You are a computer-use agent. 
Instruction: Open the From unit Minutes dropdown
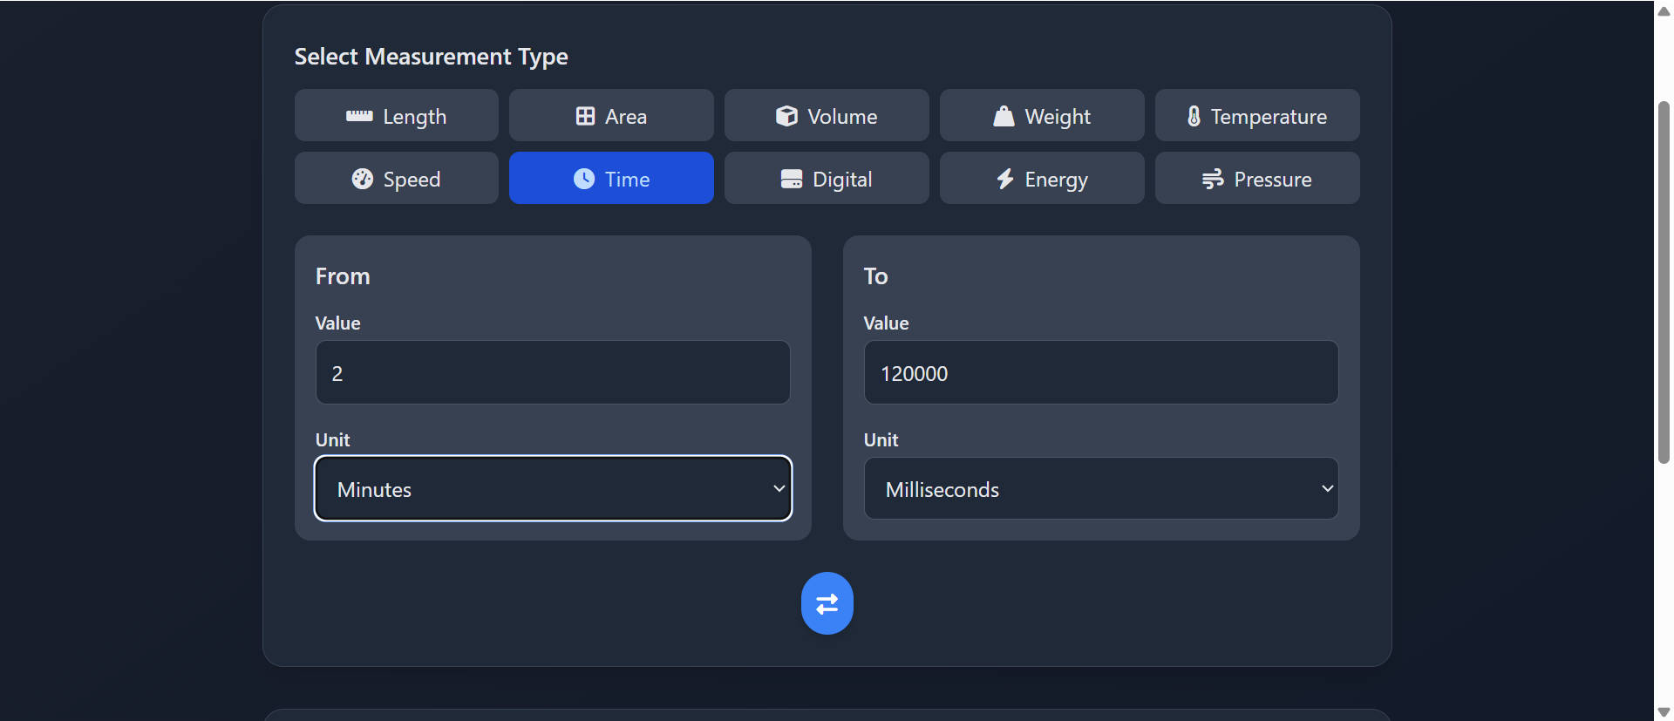(553, 488)
